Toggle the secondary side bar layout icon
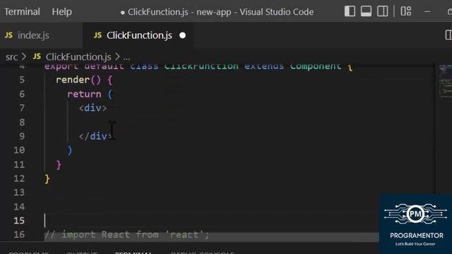The image size is (452, 254). tap(383, 11)
